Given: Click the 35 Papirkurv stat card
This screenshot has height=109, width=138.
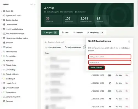Looking at the screenshot, I should (x=53, y=20).
